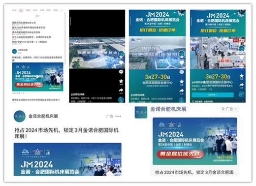256x186 pixels.
Task: Play the JM2024 video banner in the news feed
Action: click(x=37, y=77)
